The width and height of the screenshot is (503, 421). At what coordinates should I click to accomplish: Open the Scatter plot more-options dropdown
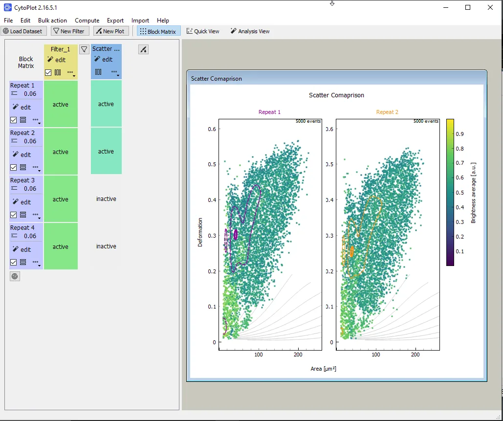(x=115, y=72)
